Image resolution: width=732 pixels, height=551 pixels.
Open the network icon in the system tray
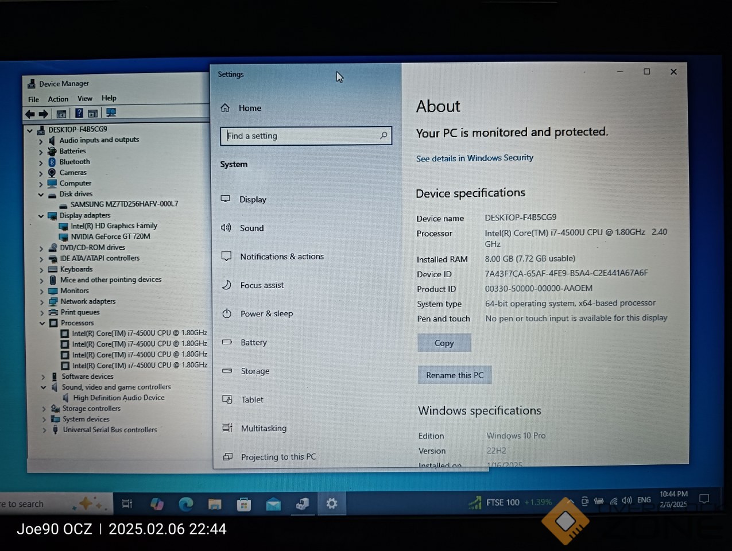[x=614, y=501]
